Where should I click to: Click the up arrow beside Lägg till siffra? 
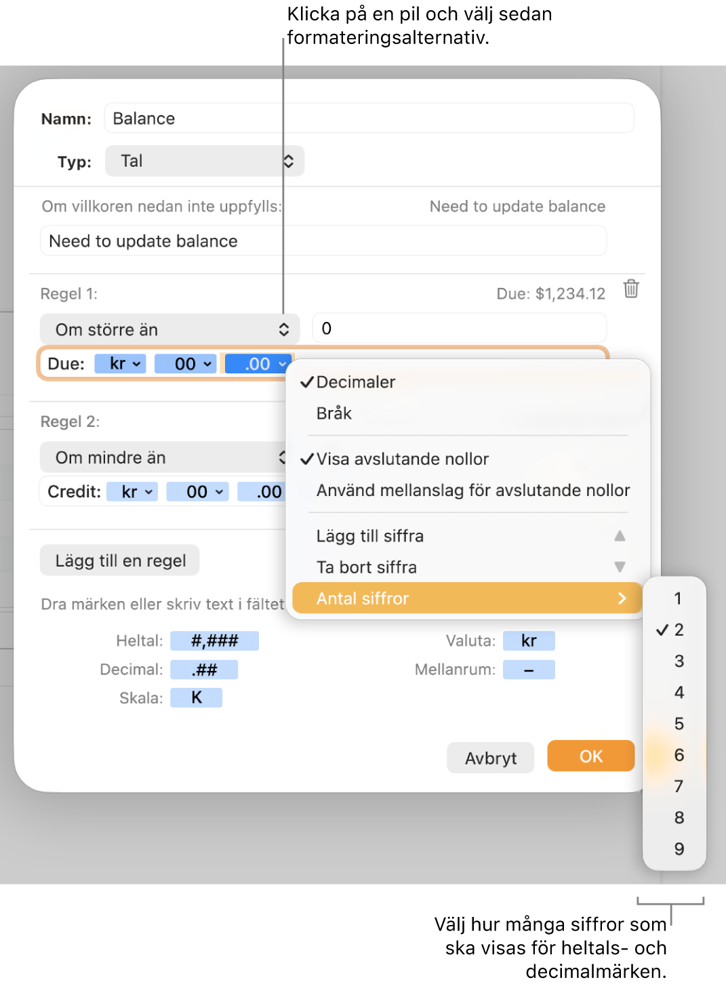click(620, 536)
